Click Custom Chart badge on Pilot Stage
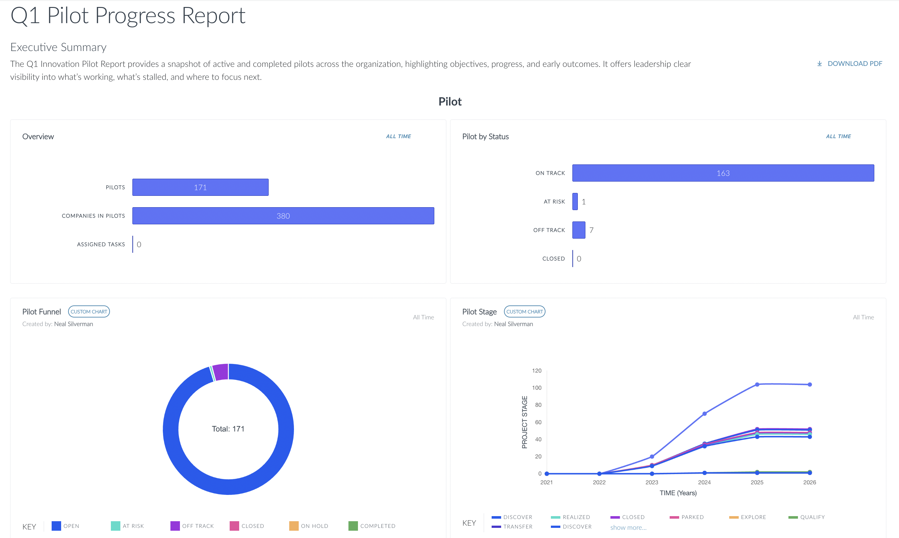 tap(524, 311)
